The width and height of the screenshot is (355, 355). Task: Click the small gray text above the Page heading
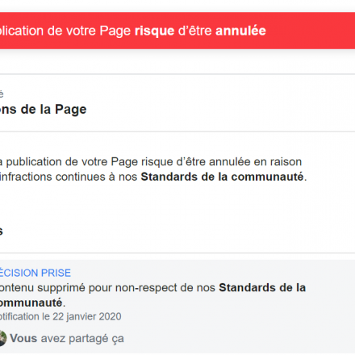tap(2, 94)
